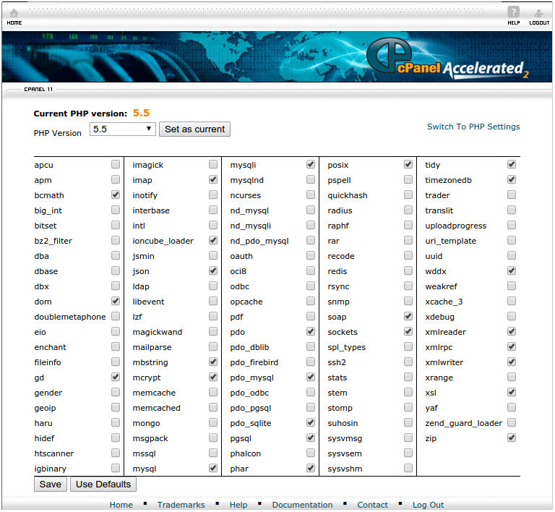
Task: Uncheck the xmlrpc checkbox
Action: coord(512,346)
